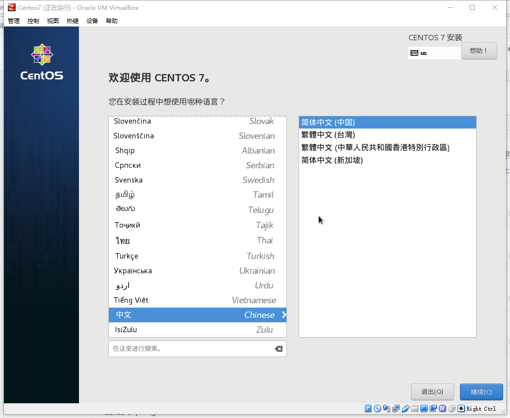Select the Tamil language row

click(x=198, y=194)
